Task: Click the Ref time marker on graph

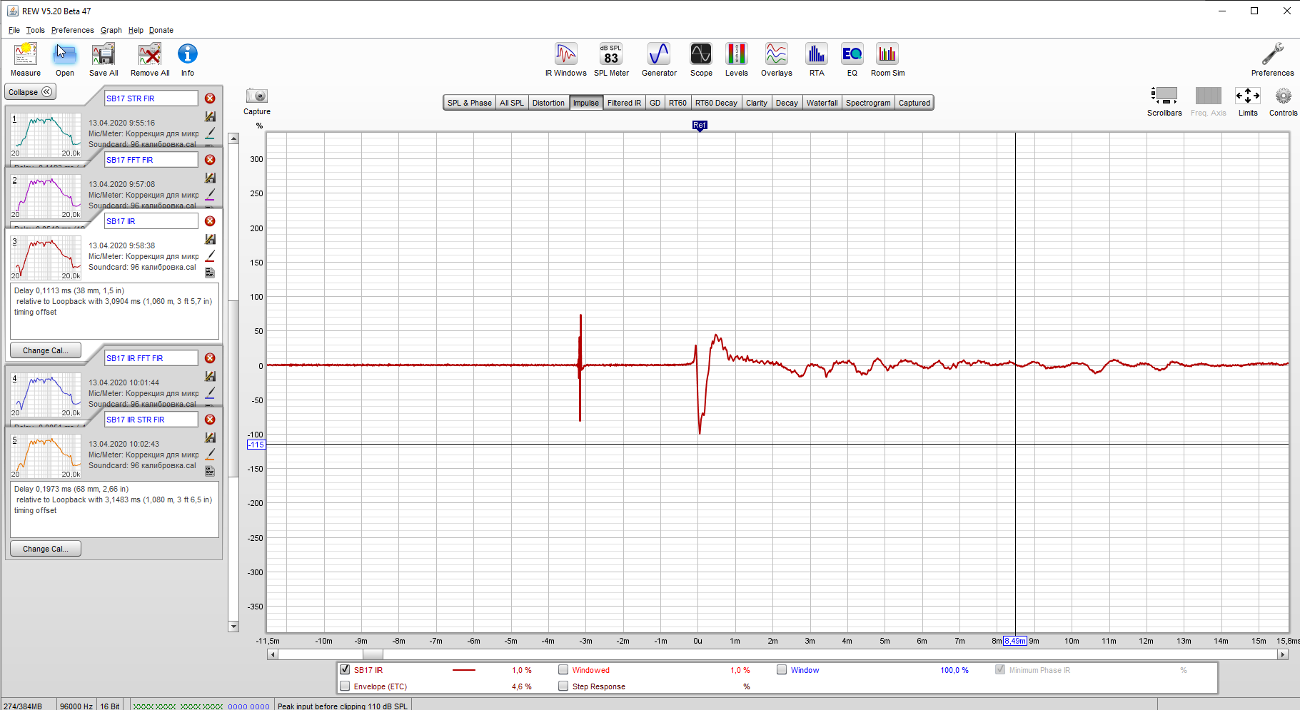Action: tap(700, 126)
